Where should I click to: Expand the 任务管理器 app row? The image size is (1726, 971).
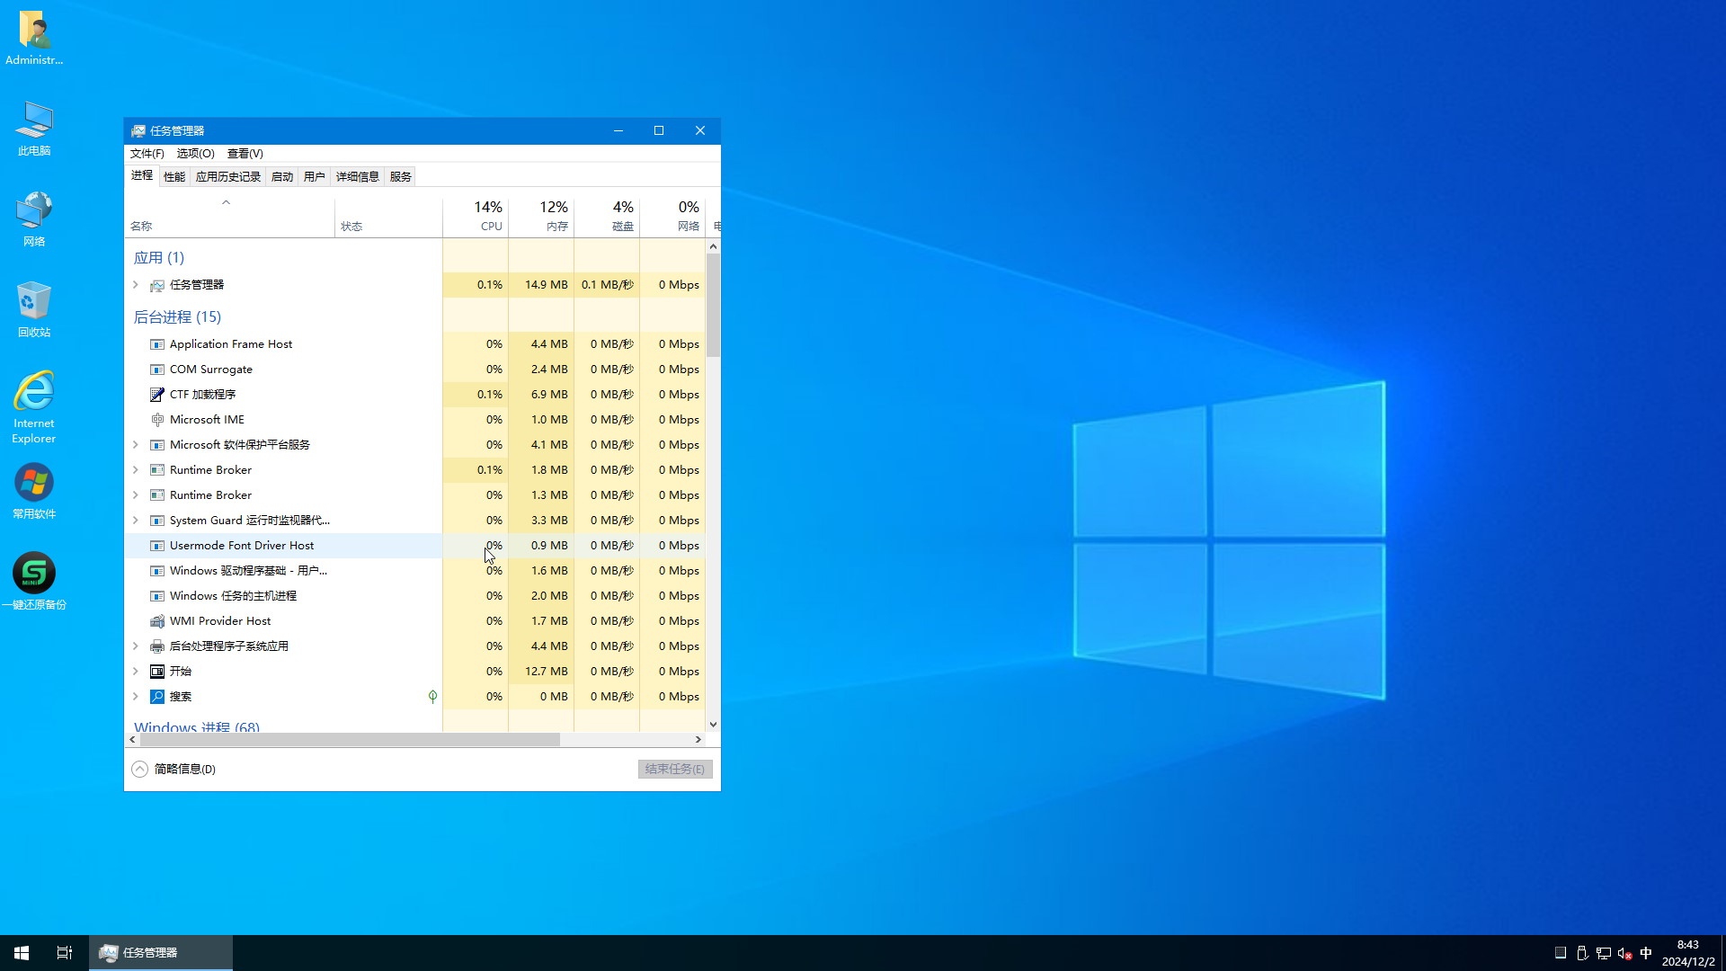pyautogui.click(x=136, y=285)
